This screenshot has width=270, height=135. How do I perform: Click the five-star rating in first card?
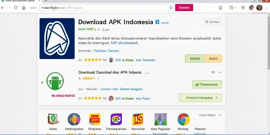pyautogui.click(x=93, y=60)
